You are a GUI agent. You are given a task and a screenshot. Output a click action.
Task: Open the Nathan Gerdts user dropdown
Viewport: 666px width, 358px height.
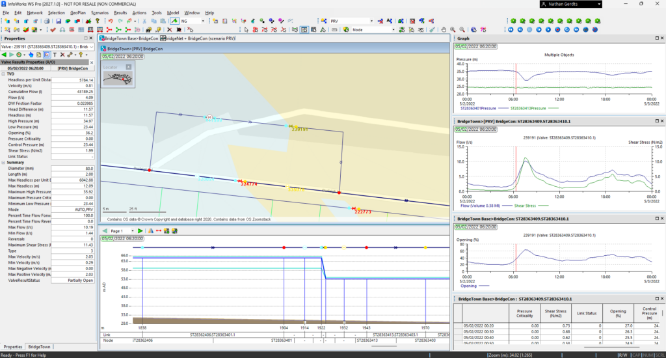tap(599, 4)
